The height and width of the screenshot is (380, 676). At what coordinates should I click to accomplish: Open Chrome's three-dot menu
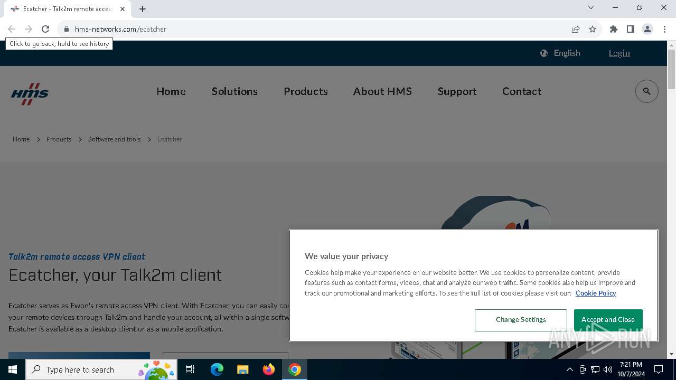[x=664, y=29]
